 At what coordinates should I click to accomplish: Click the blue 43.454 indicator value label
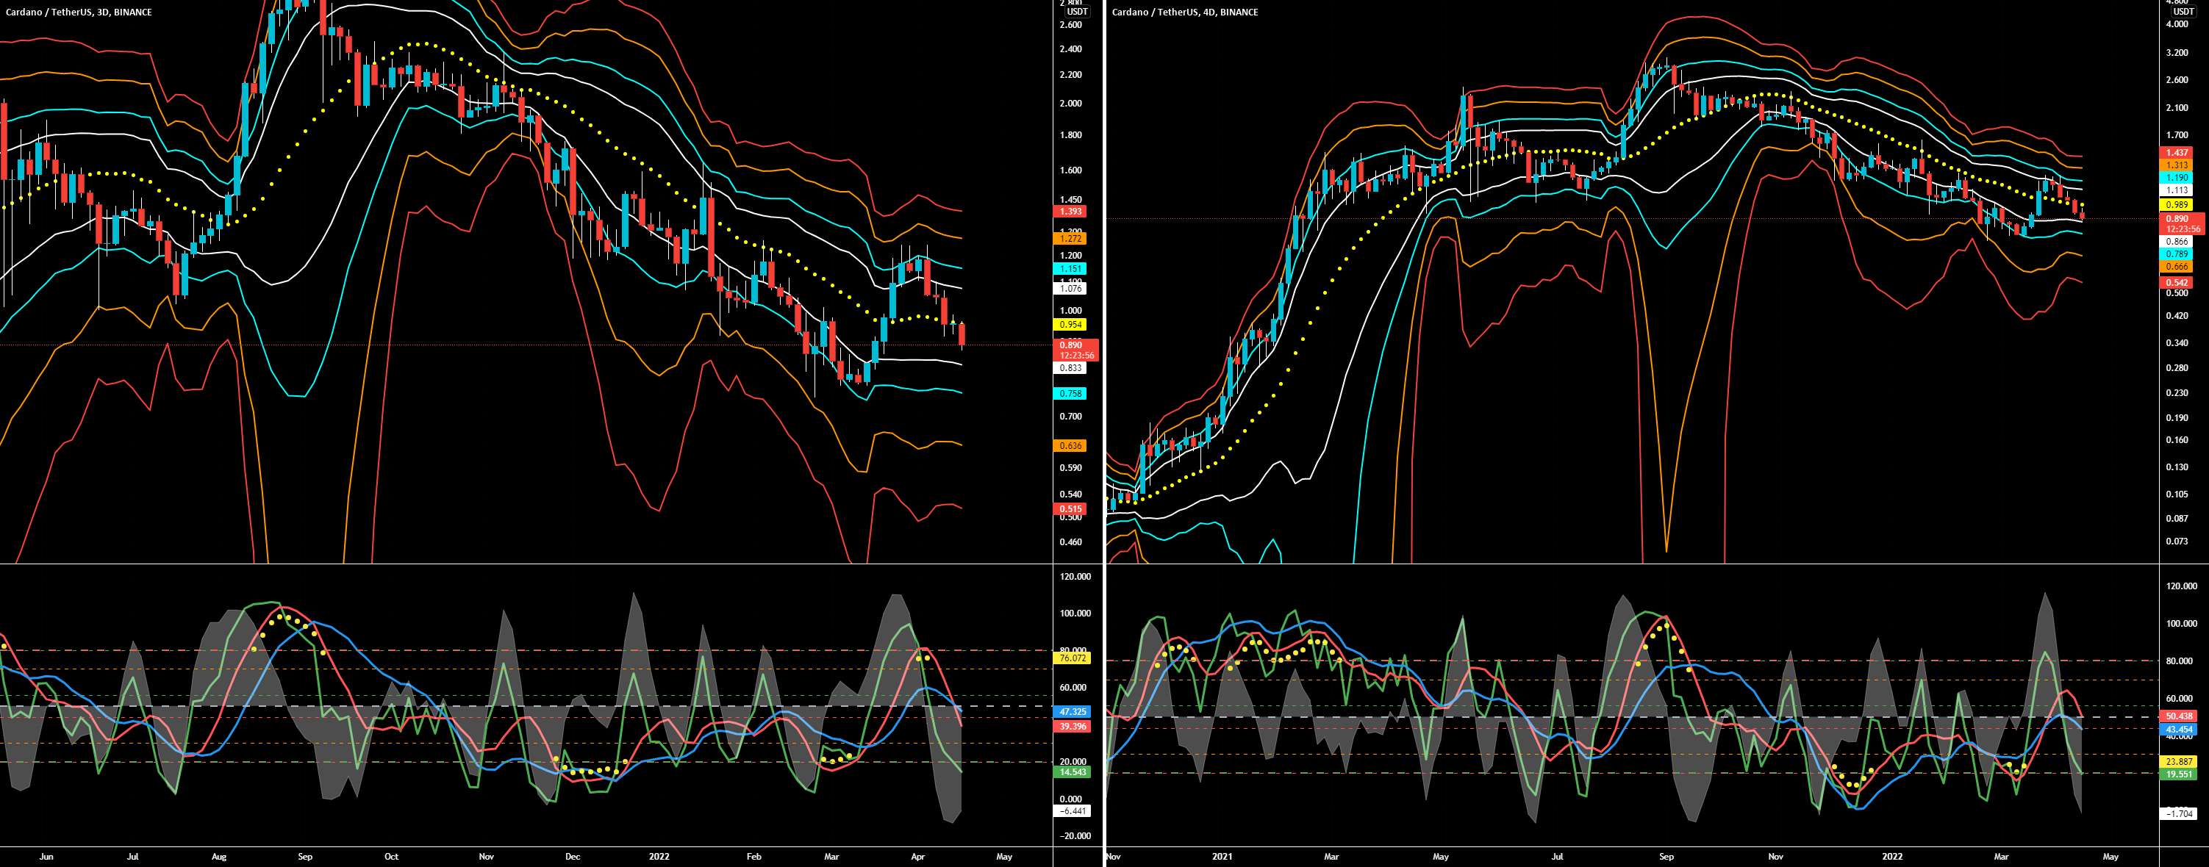(2179, 730)
